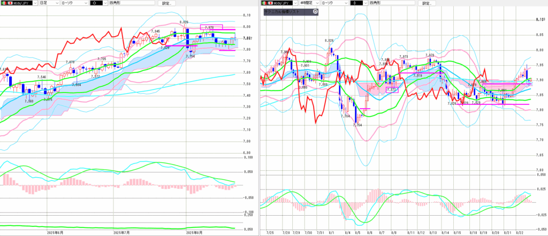The height and width of the screenshot is (236, 548).
Task: Click the 8.10 axis value on daily chart
Action: point(246,16)
